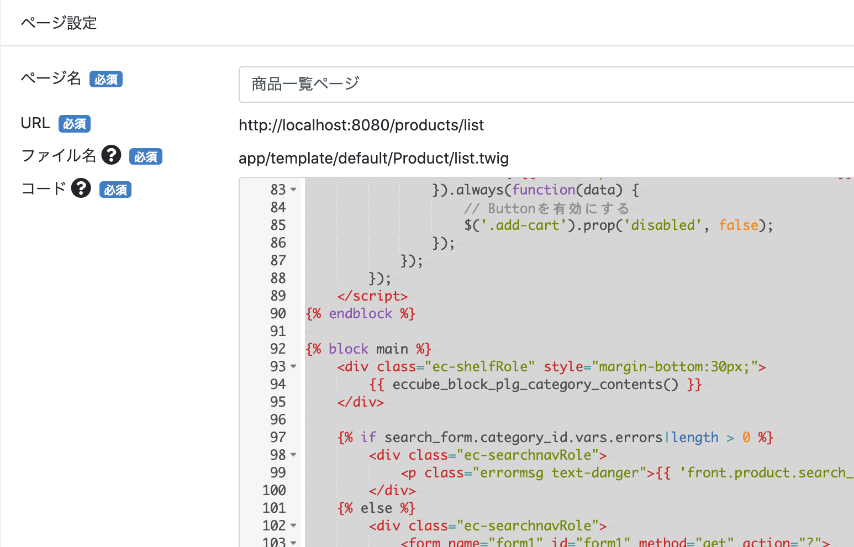The width and height of the screenshot is (854, 547).
Task: Fold the code block at line 102
Action: point(293,525)
